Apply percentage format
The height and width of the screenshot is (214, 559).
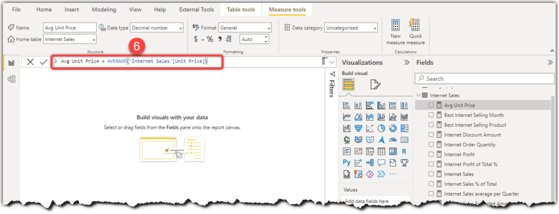(x=210, y=39)
